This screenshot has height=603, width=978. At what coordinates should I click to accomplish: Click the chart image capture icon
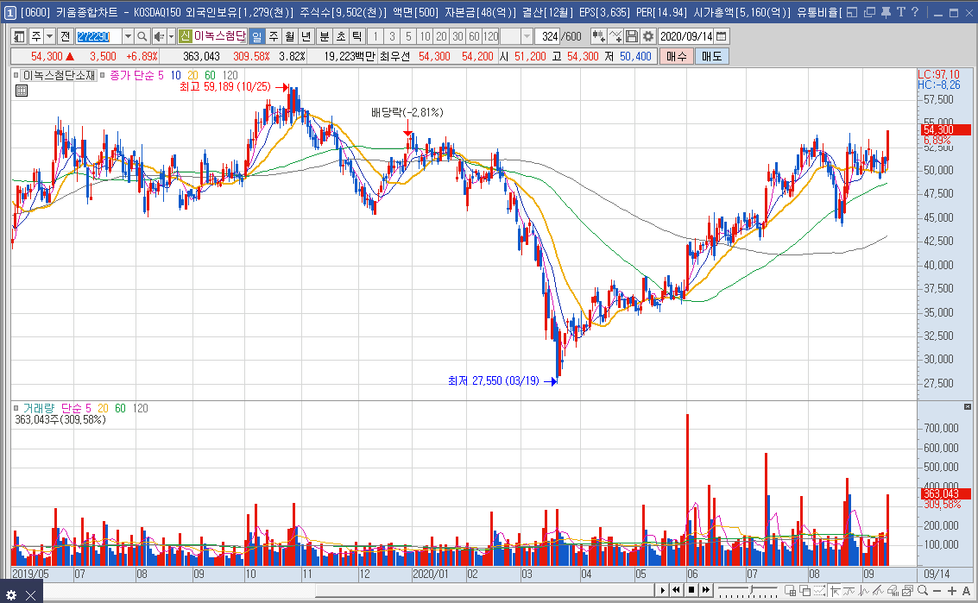point(907,591)
